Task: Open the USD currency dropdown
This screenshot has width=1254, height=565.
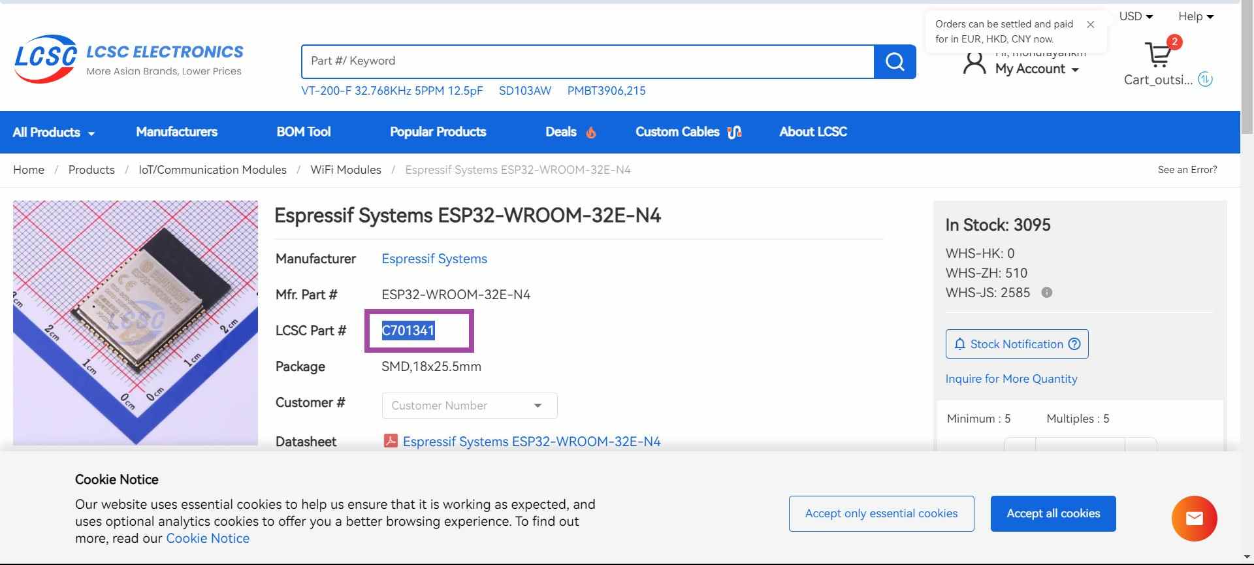Action: click(x=1136, y=16)
